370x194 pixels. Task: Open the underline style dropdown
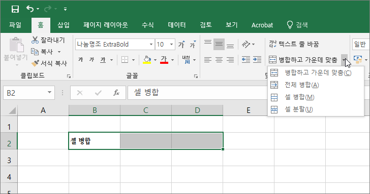111,60
